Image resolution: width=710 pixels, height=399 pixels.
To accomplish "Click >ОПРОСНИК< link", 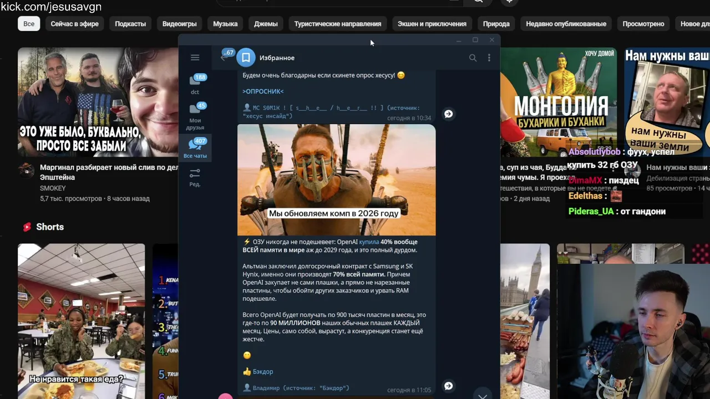I will tap(263, 91).
